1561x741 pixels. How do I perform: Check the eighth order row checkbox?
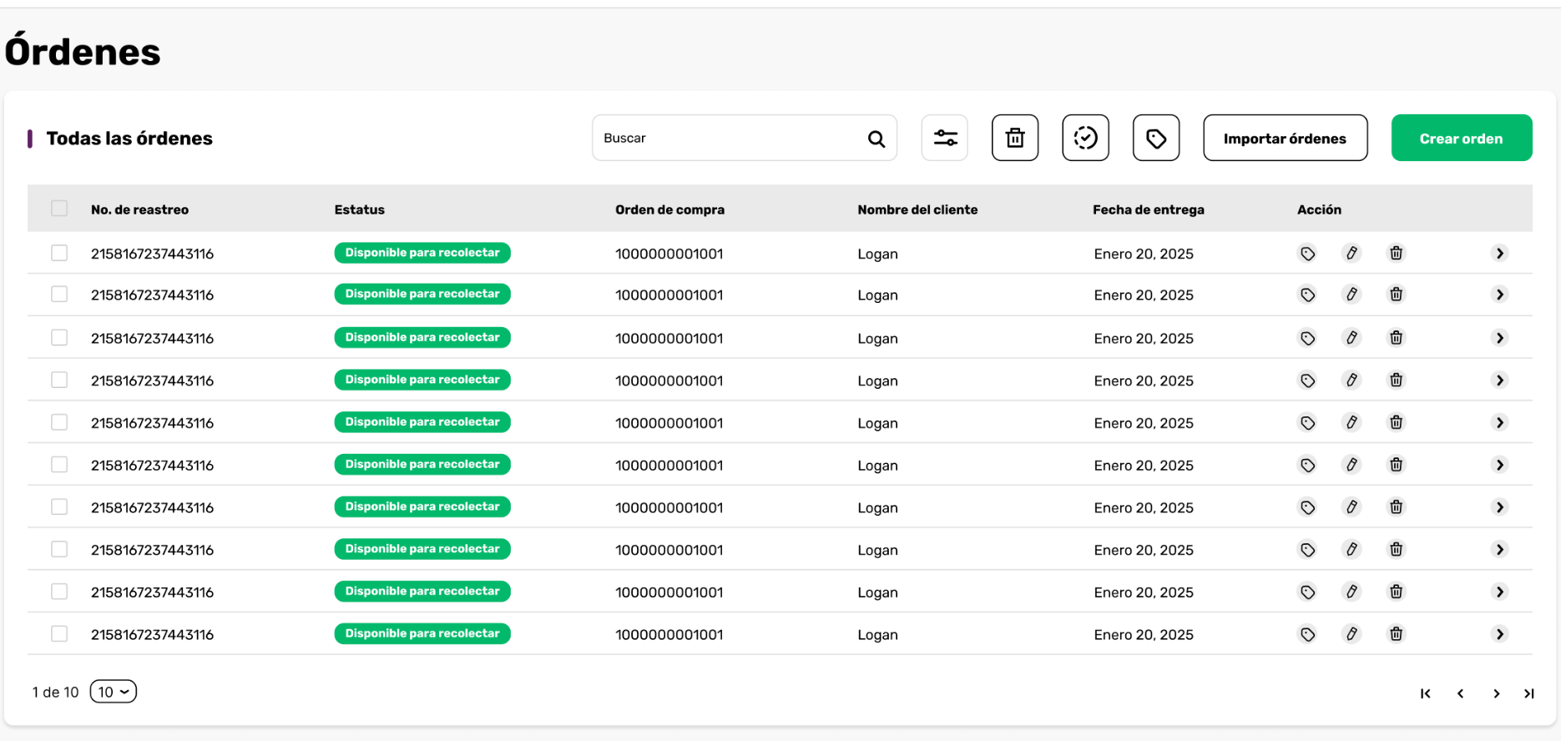coord(59,549)
